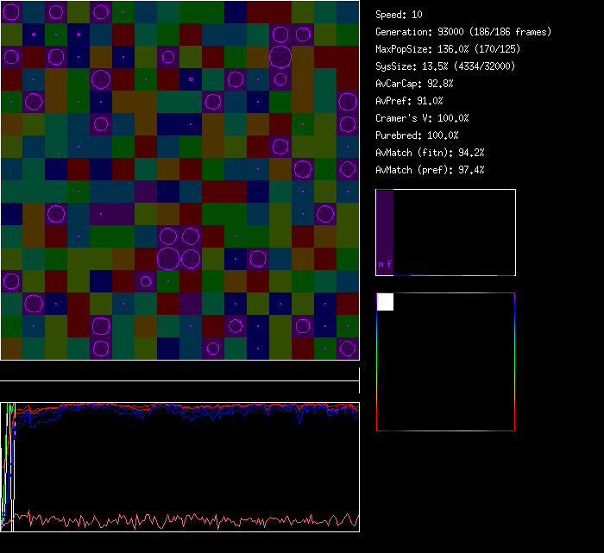This screenshot has width=604, height=553.
Task: Click the Speed: 10 readout
Action: [399, 15]
